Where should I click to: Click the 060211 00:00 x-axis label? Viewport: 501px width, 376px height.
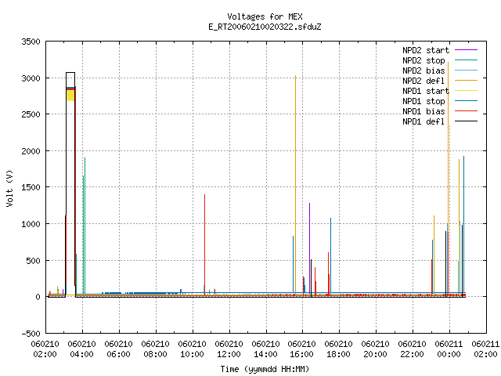[x=449, y=349]
